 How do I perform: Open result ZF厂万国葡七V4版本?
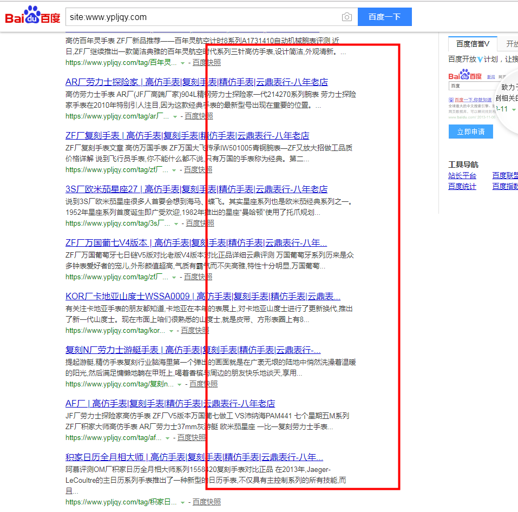196,243
